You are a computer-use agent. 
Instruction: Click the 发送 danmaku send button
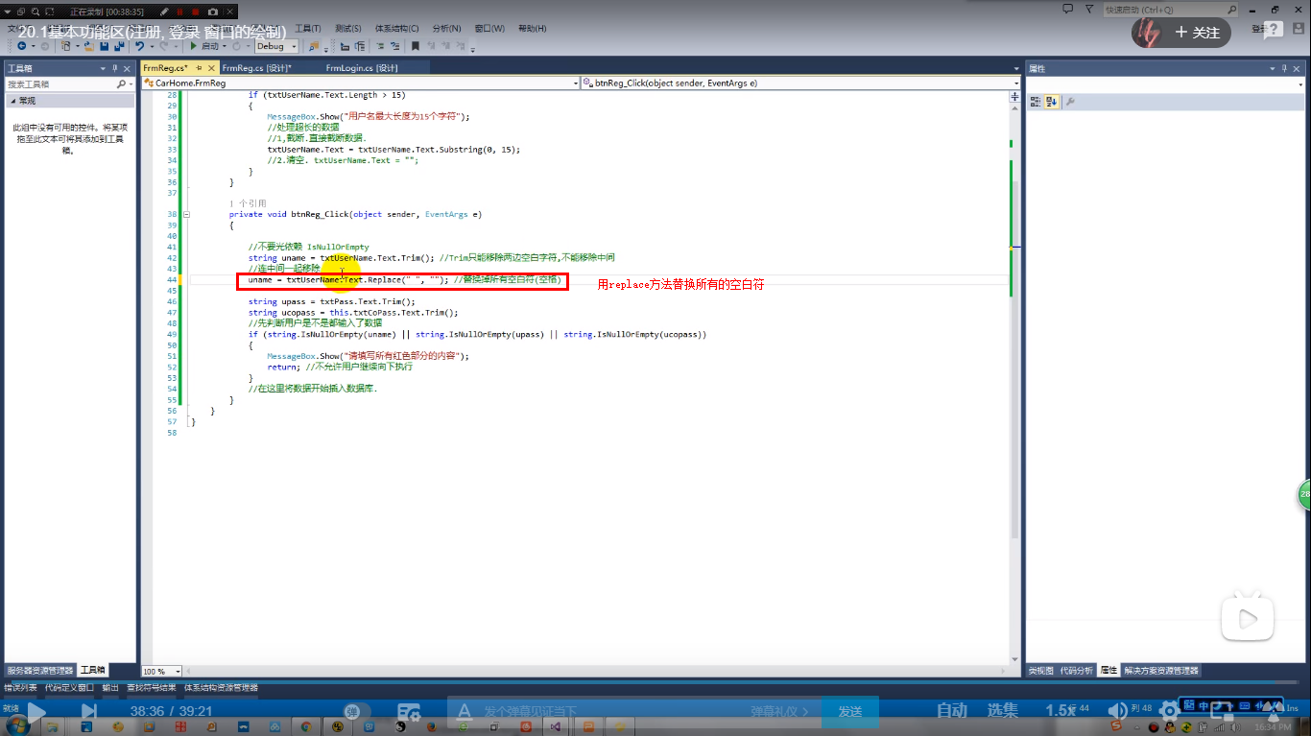[x=850, y=711]
